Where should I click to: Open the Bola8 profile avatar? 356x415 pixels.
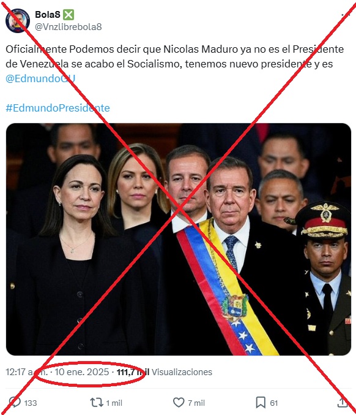click(17, 21)
